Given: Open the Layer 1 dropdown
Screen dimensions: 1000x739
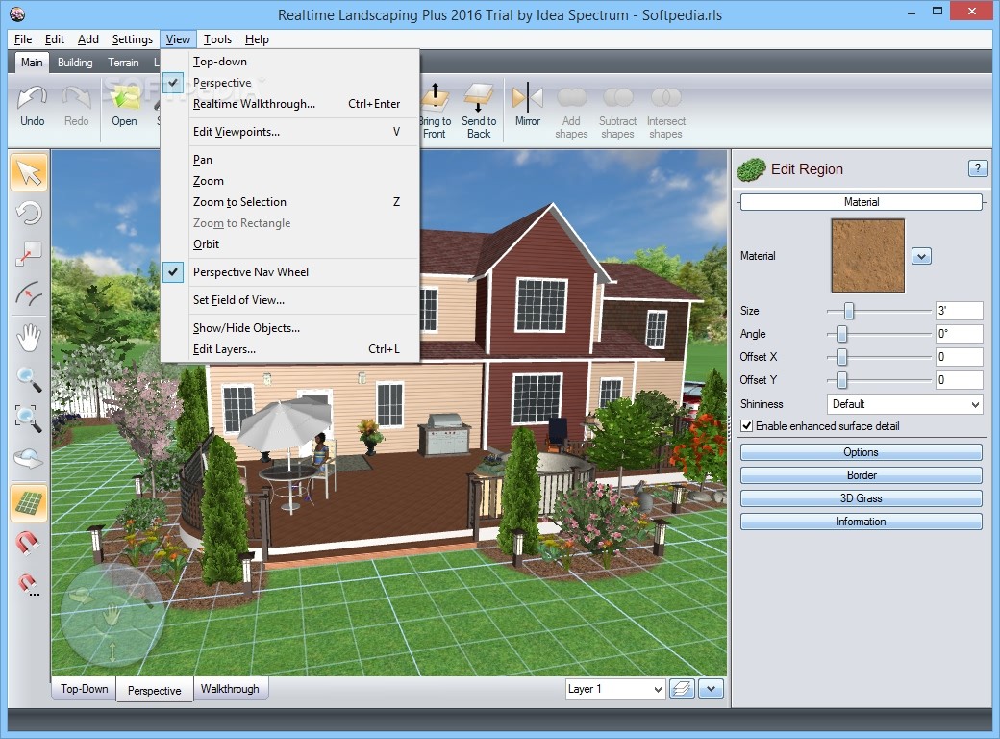Looking at the screenshot, I should 614,689.
